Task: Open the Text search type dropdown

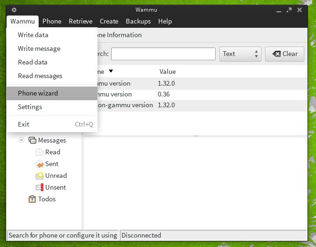Action: (240, 54)
